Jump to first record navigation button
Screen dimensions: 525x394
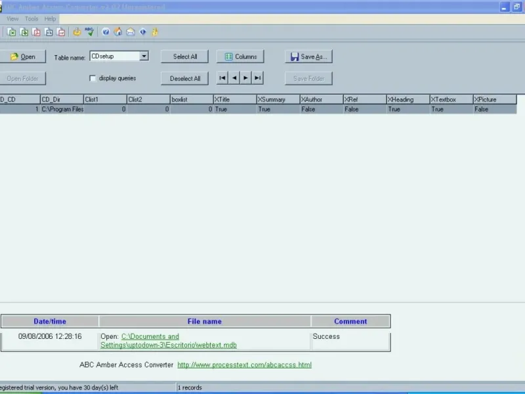pyautogui.click(x=222, y=78)
